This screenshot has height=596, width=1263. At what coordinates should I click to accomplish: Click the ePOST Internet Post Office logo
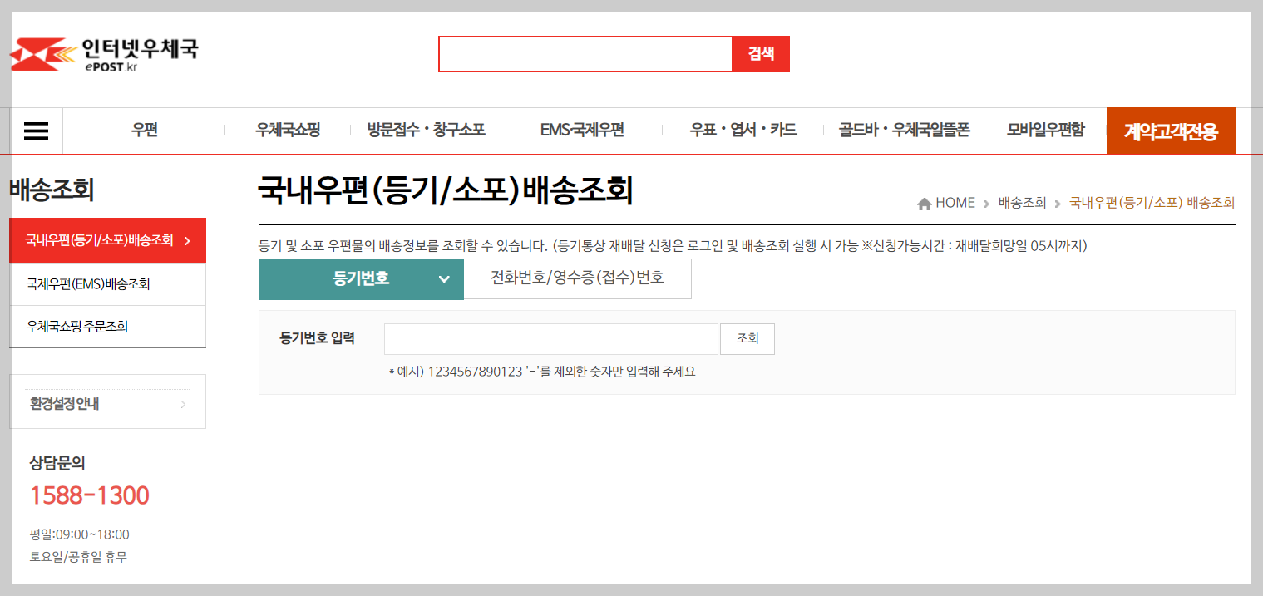point(104,53)
